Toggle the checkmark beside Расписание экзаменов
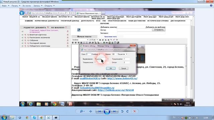Viewport: 214px width, 120px height. [x=22, y=38]
